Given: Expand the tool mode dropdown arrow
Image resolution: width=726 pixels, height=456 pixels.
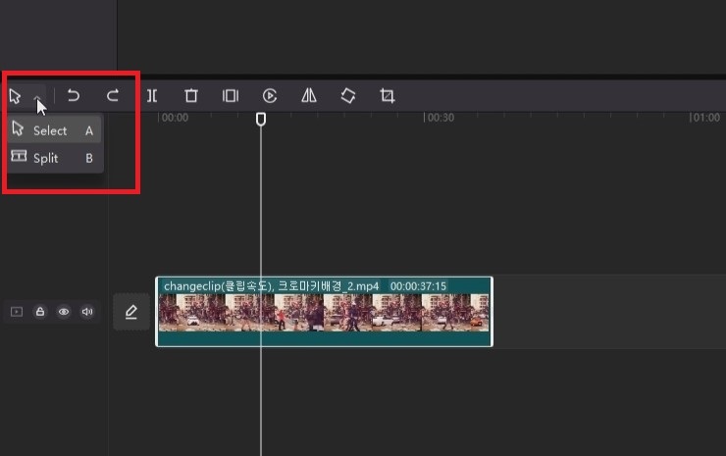Looking at the screenshot, I should click(38, 97).
